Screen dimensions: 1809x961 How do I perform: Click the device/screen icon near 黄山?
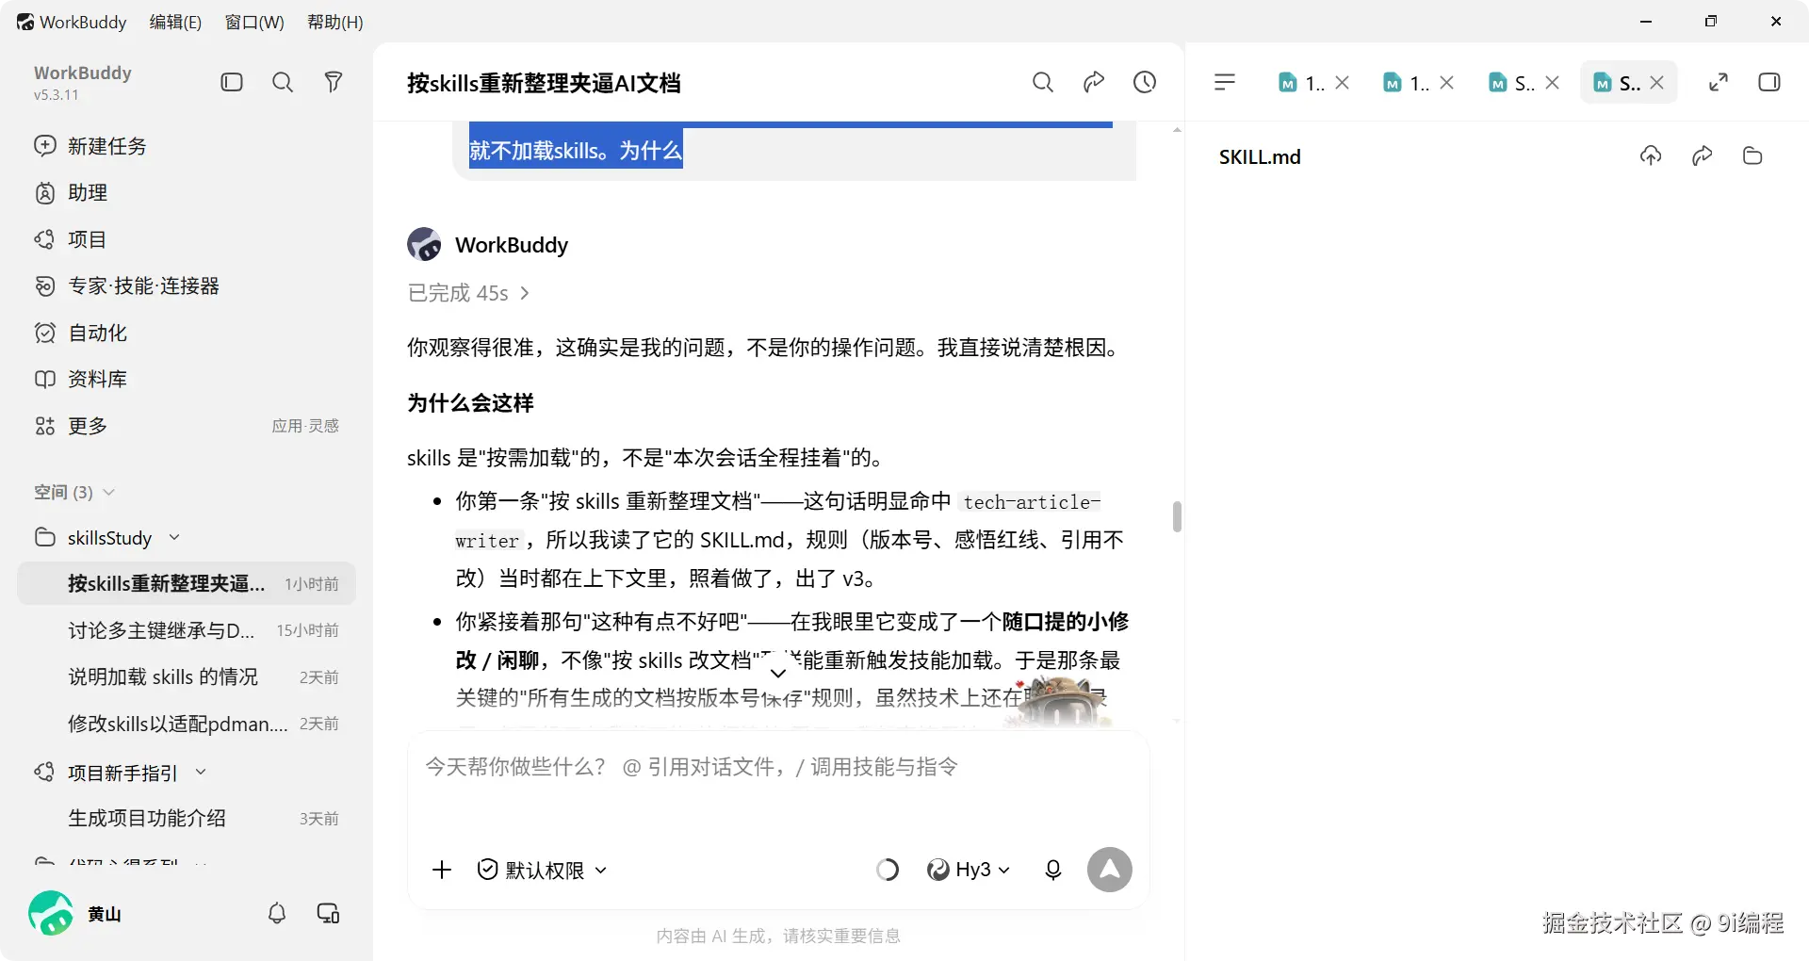coord(328,914)
